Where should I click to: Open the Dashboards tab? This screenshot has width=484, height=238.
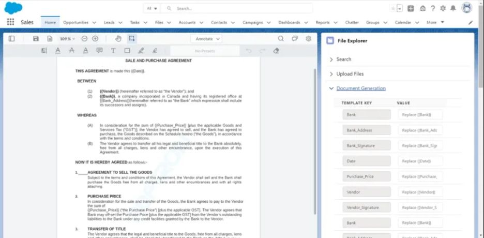[289, 23]
